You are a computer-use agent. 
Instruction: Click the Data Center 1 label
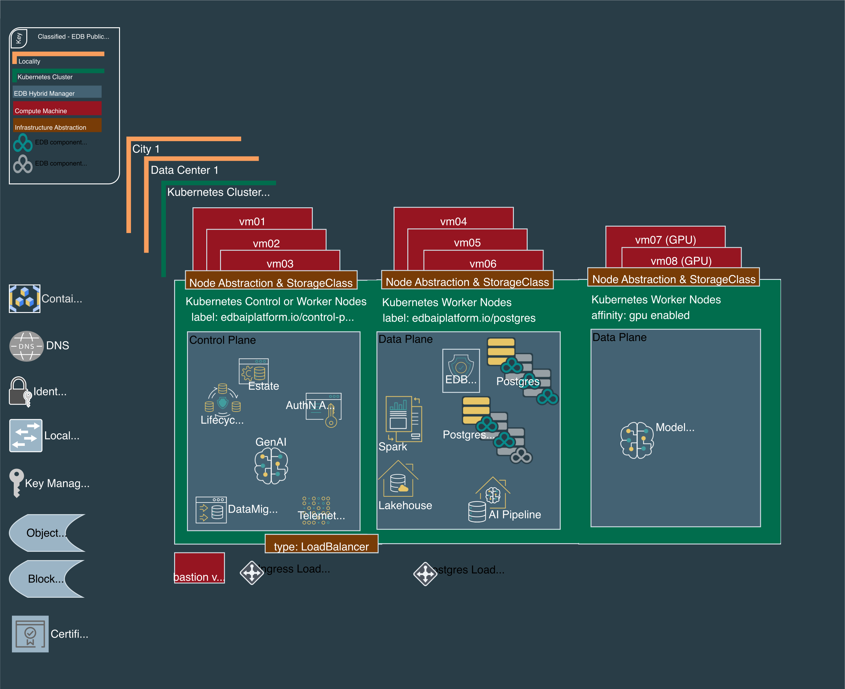click(185, 170)
